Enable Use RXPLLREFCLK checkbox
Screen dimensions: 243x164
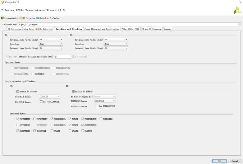point(97,106)
